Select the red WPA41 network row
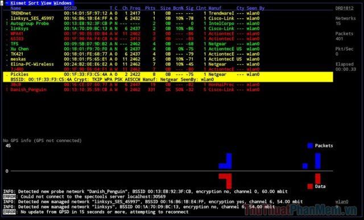 [168, 34]
